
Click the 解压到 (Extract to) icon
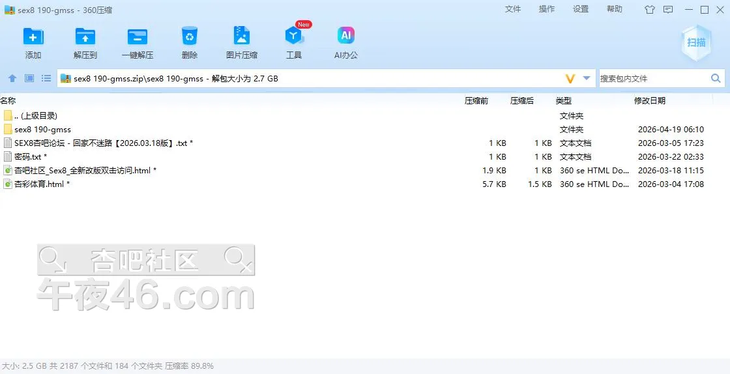click(85, 36)
